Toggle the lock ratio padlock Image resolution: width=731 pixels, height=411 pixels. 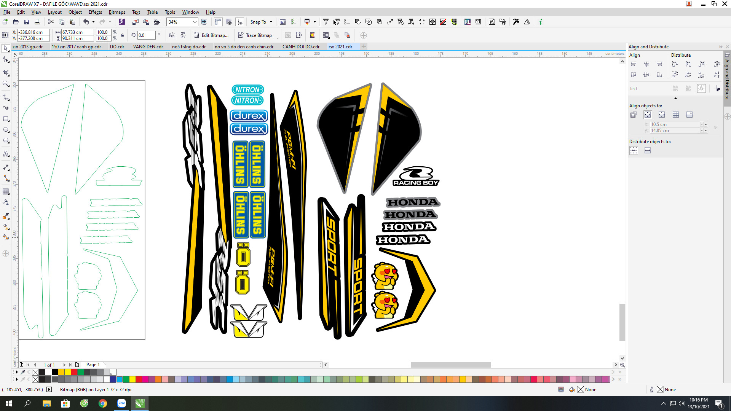(x=122, y=35)
